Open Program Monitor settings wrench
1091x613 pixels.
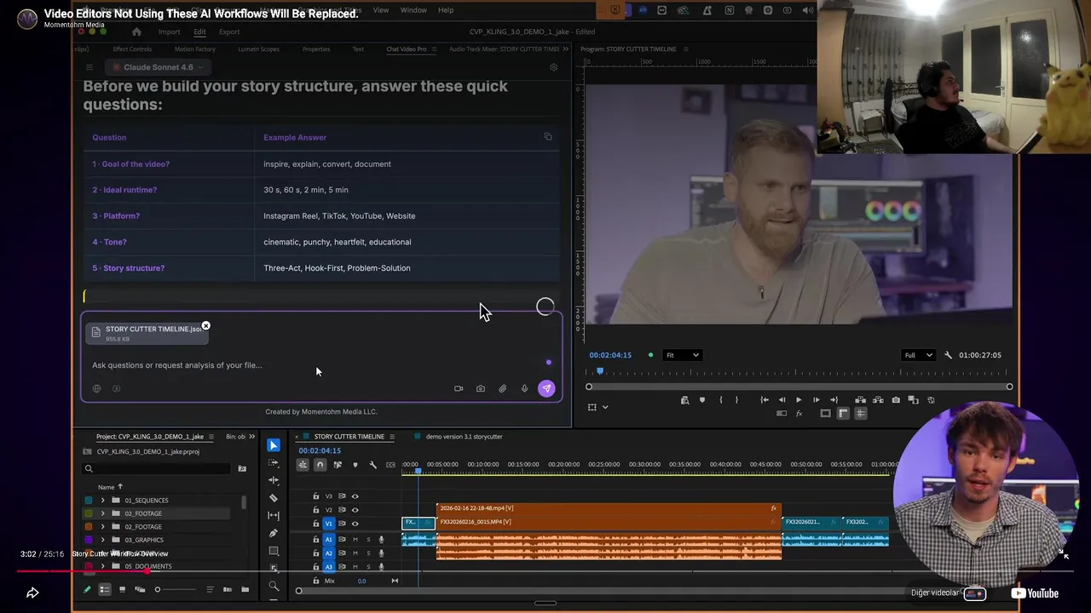point(948,355)
